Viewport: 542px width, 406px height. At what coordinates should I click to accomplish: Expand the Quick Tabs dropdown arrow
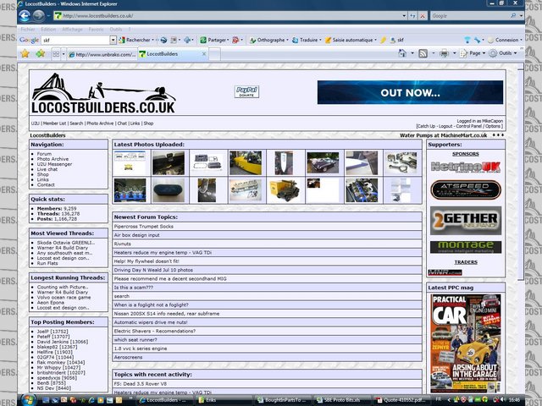pos(64,54)
